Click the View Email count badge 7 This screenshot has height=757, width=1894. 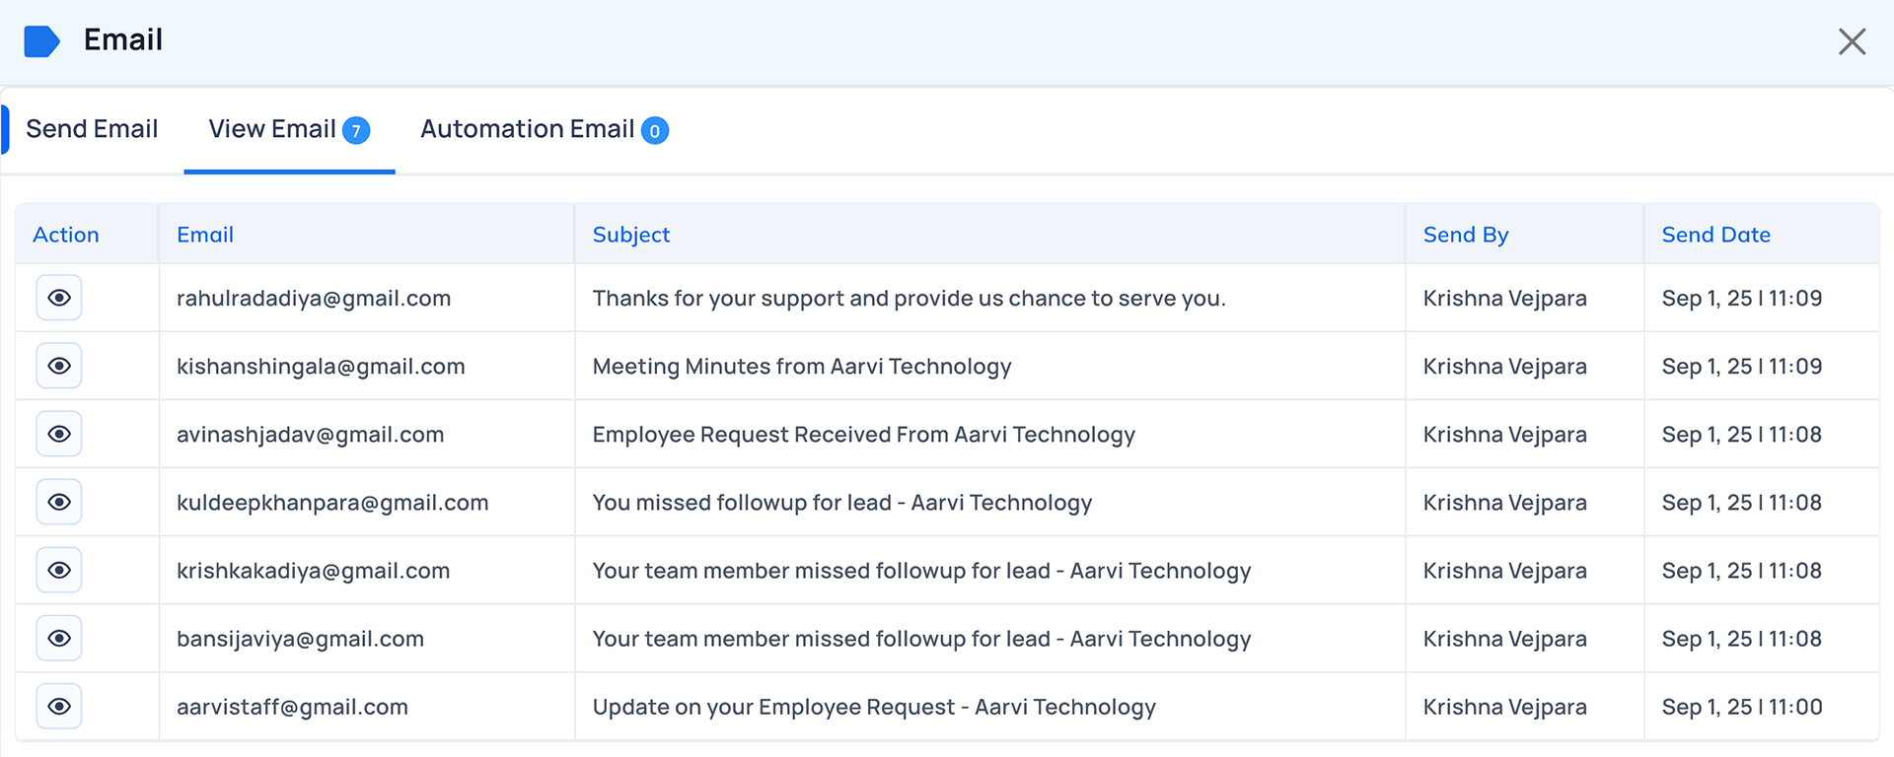[x=356, y=130]
